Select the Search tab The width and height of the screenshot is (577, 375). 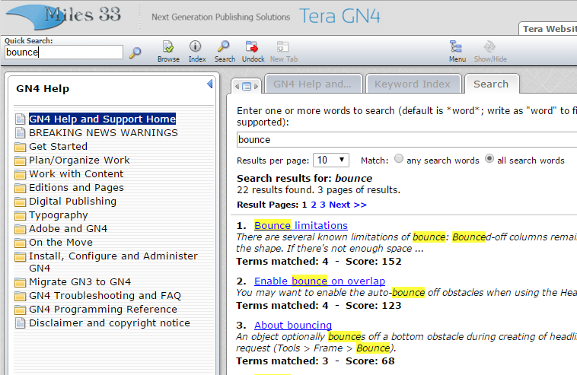click(x=491, y=84)
